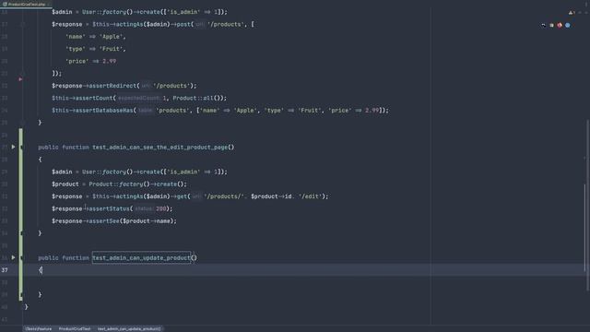This screenshot has width=590, height=332.
Task: Click assertCount call on Product::all()
Action: [139, 98]
